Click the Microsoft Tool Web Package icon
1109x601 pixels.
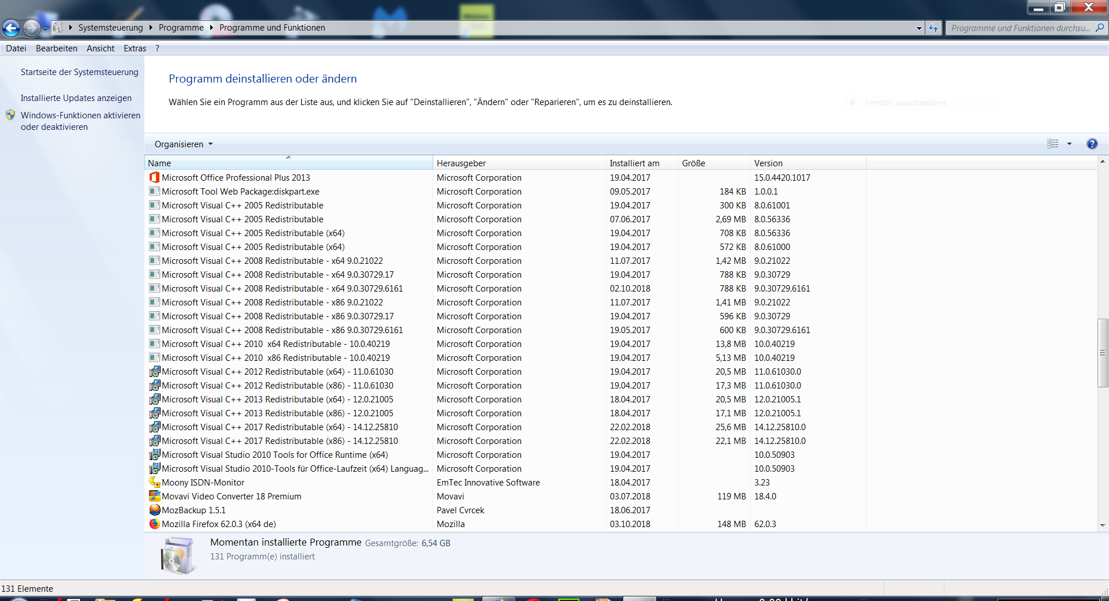tap(154, 191)
